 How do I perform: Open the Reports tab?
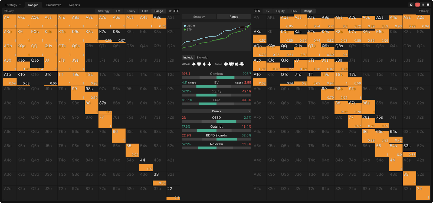[74, 5]
